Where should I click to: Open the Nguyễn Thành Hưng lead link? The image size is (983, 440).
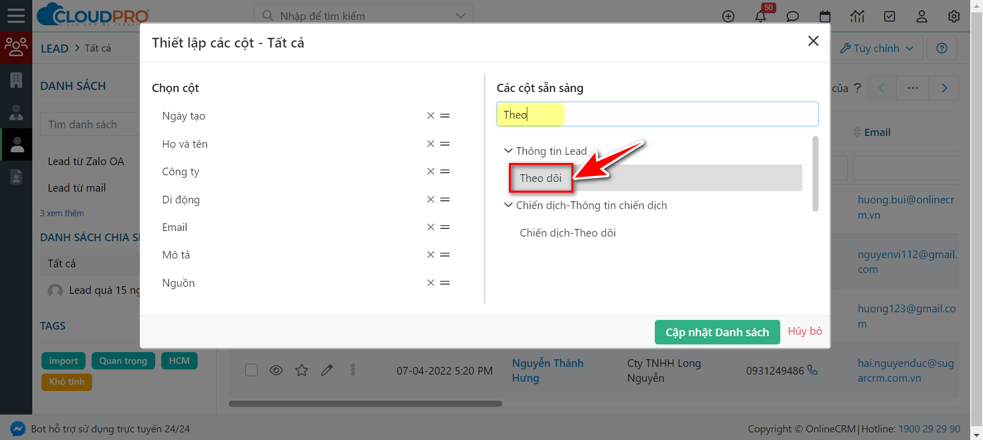coord(548,370)
